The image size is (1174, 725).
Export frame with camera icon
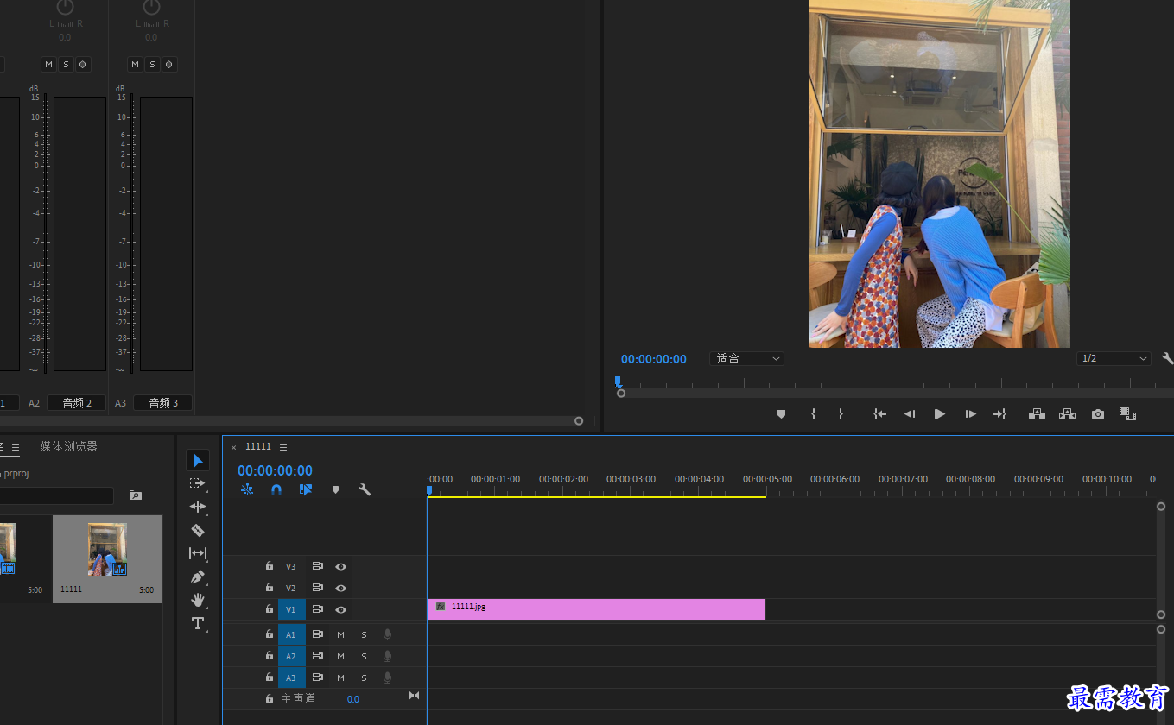pyautogui.click(x=1098, y=414)
